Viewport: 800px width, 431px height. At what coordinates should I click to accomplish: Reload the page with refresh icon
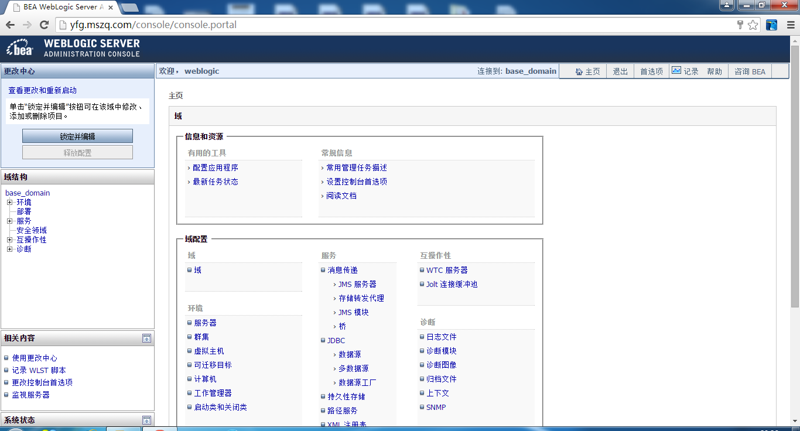[44, 25]
